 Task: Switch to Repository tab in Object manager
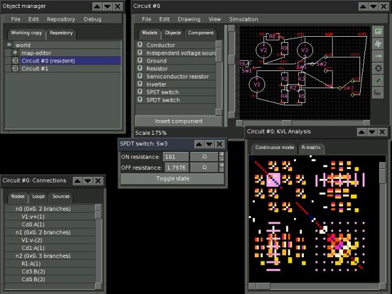[61, 32]
